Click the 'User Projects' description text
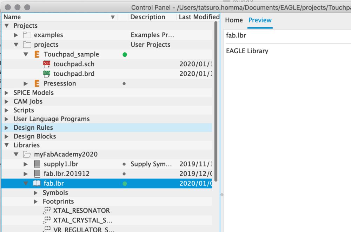 point(151,45)
